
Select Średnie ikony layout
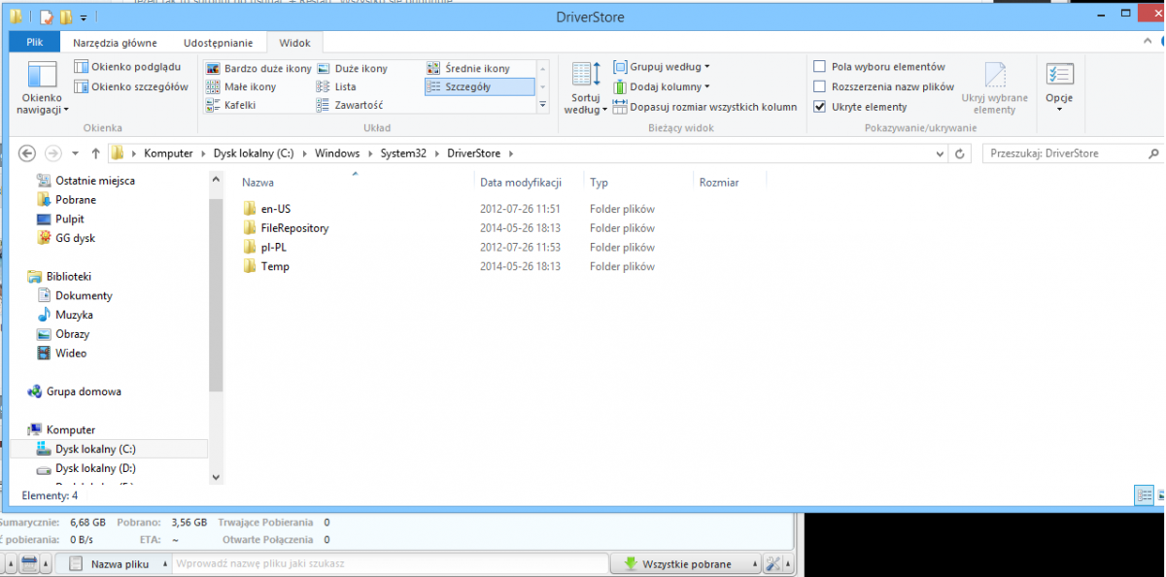tap(468, 69)
